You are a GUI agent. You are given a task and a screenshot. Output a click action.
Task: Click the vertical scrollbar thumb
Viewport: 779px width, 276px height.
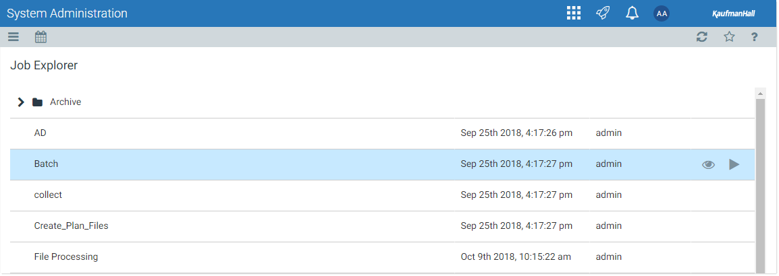(760, 186)
